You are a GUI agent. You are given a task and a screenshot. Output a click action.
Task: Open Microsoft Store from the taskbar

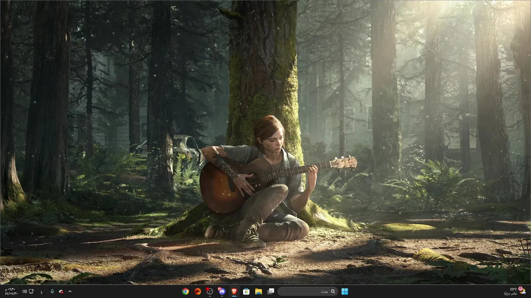click(246, 291)
